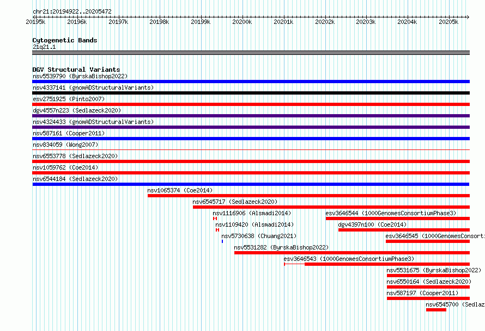Image resolution: width=485 pixels, height=331 pixels.
Task: Click the esv2751925 (Pinto2007) label
Action: pos(69,99)
